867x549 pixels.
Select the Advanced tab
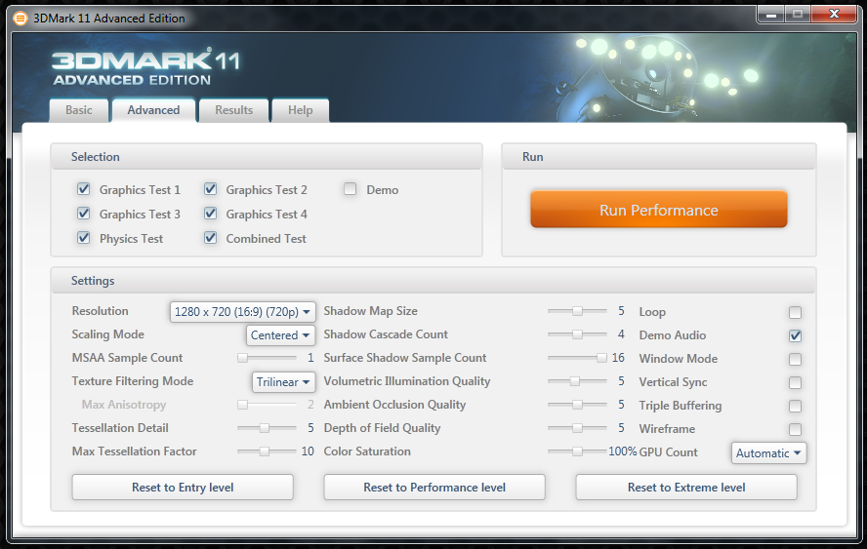[x=153, y=110]
